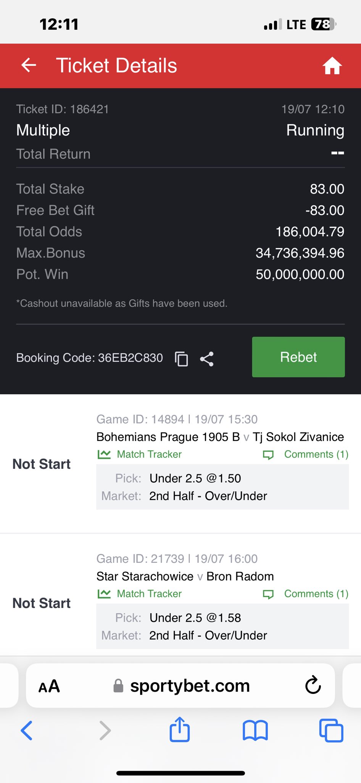Reload the sportybet.com page

tap(313, 685)
